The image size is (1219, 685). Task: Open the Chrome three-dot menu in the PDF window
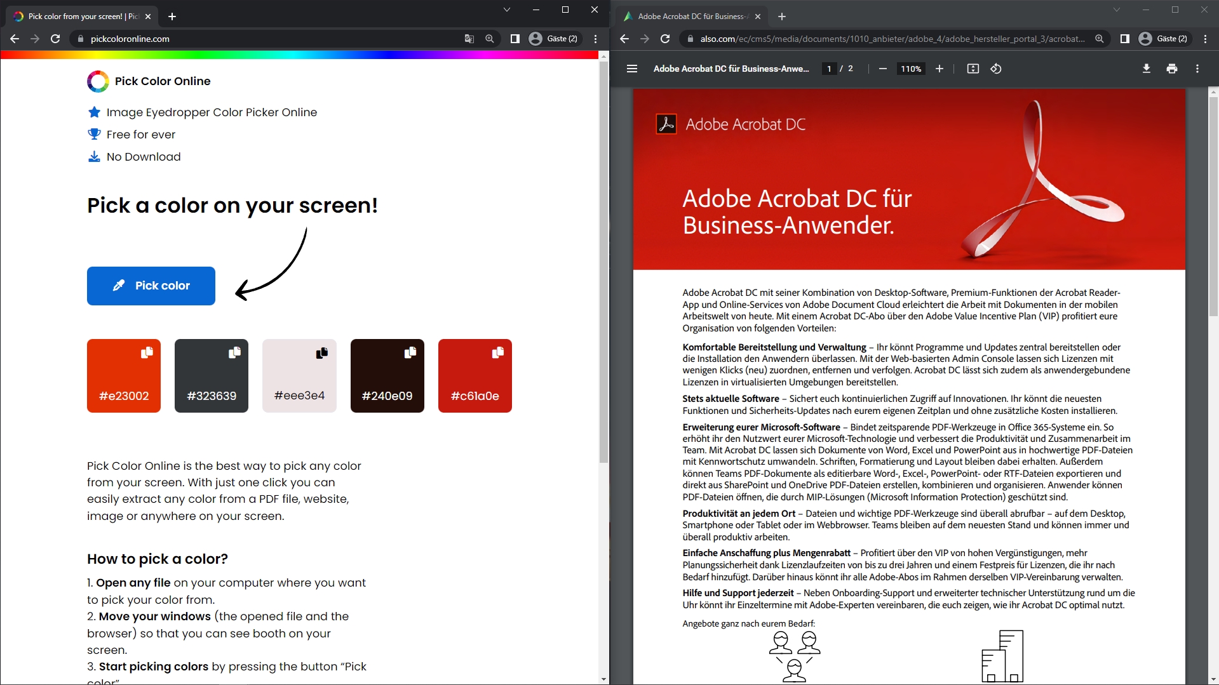click(1205, 39)
